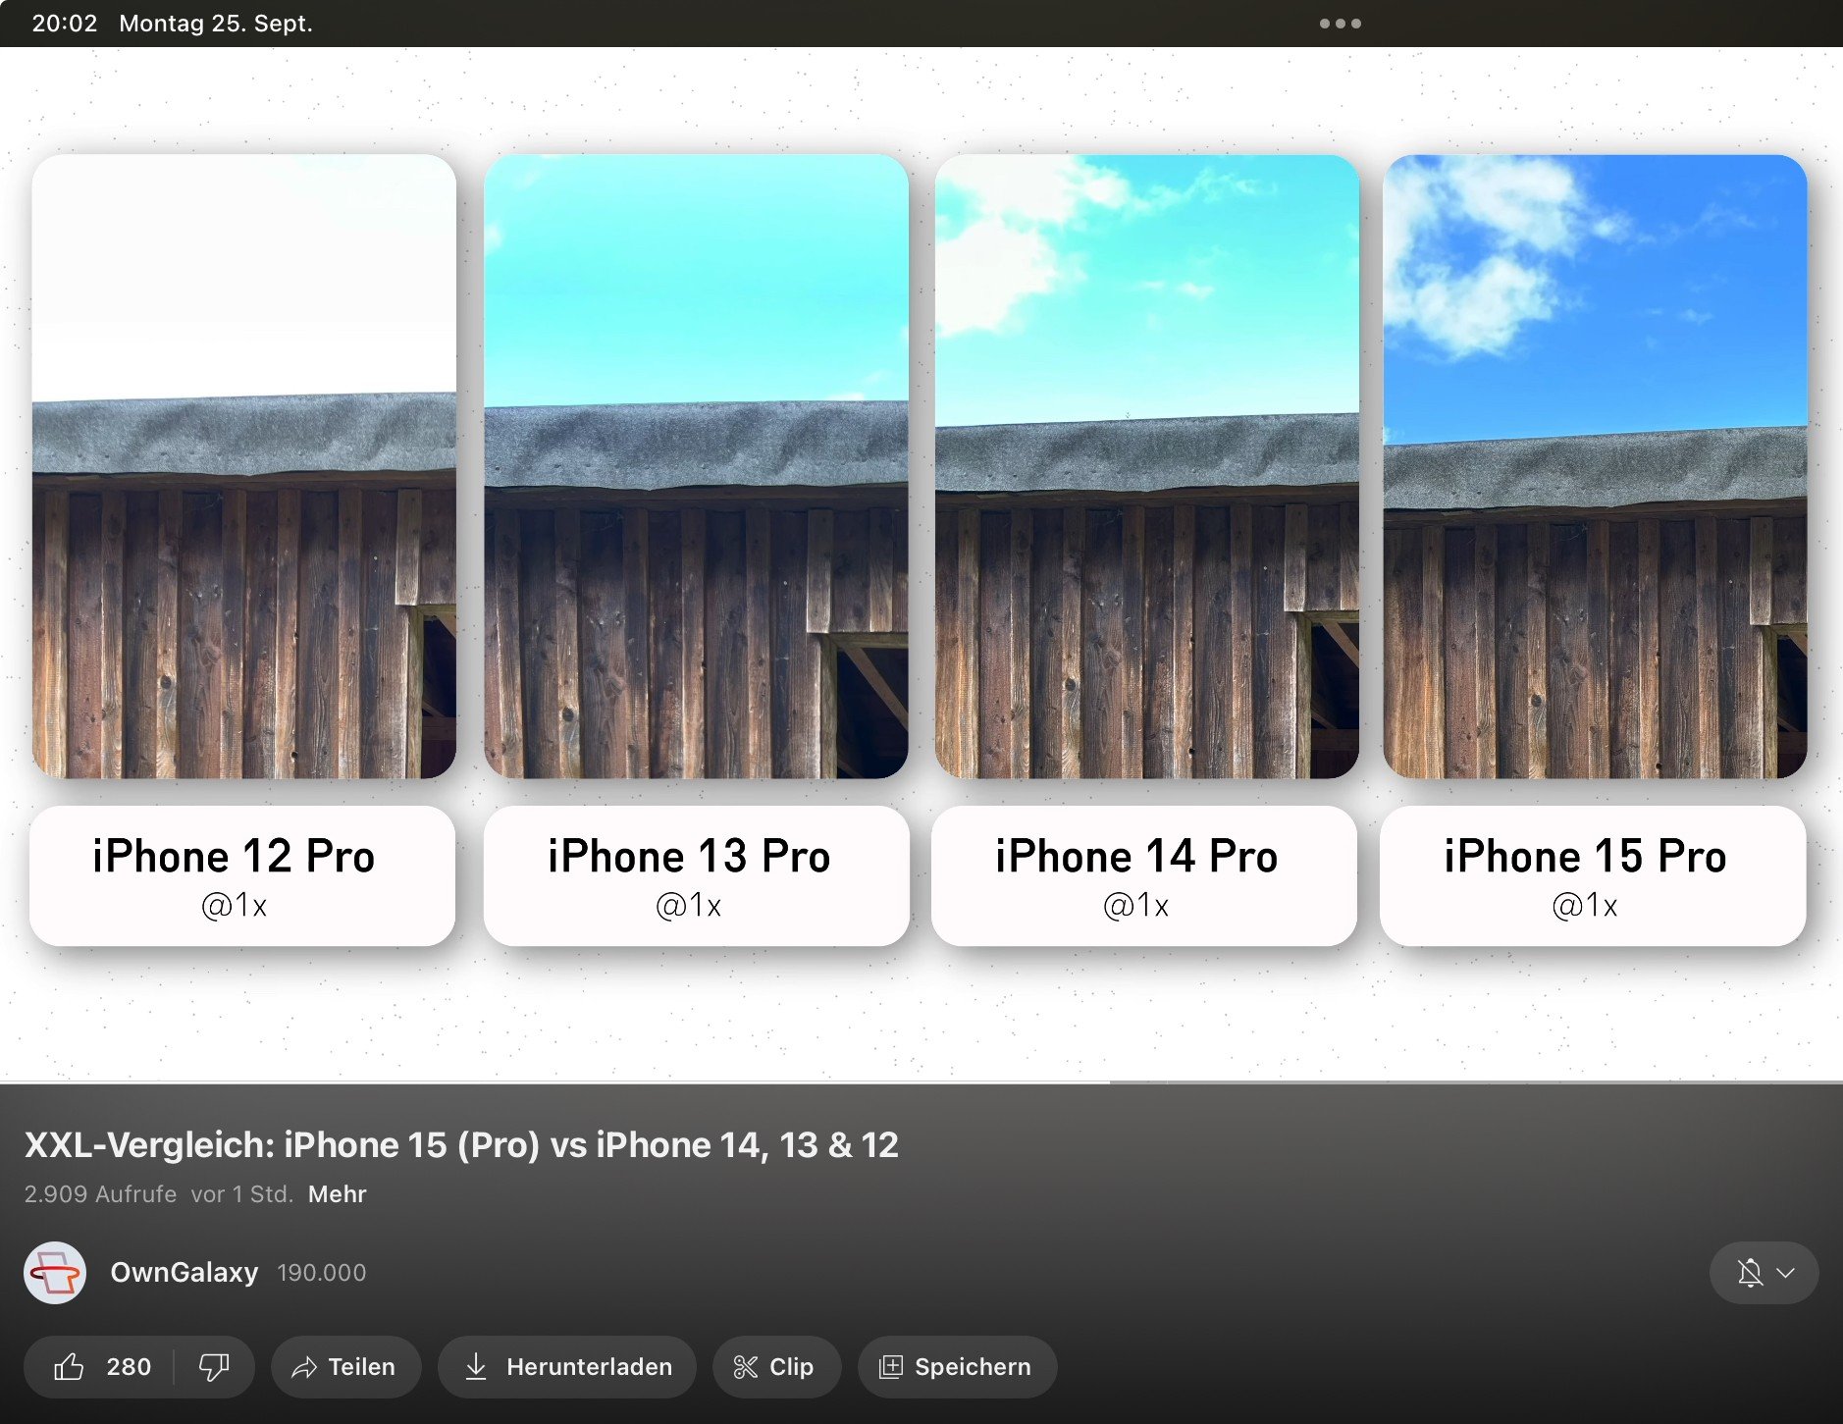This screenshot has height=1424, width=1843.
Task: Tap the download arrow icon for Herunterladen
Action: pyautogui.click(x=476, y=1366)
